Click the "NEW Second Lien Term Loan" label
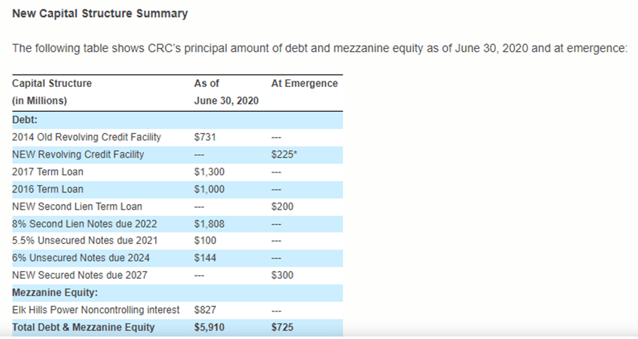The image size is (638, 339). 77,207
